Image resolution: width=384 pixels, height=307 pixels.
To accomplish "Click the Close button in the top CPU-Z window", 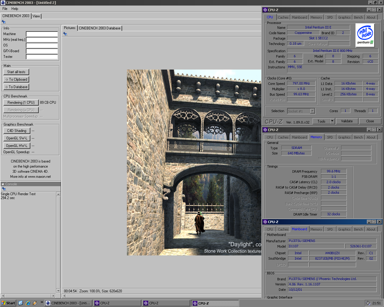I will point(370,121).
